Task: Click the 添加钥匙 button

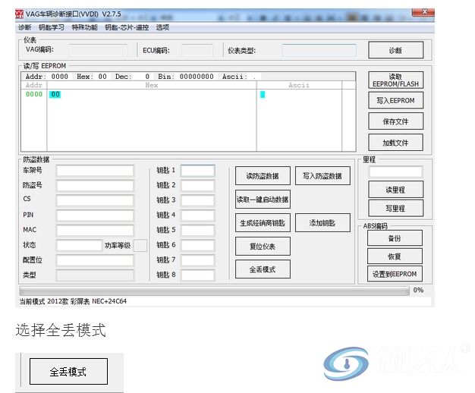Action: [322, 223]
